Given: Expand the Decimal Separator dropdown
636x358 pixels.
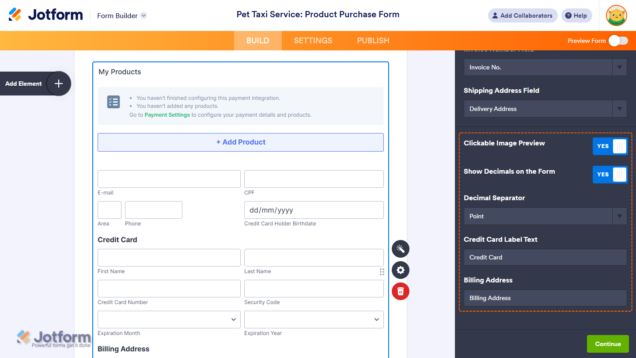Looking at the screenshot, I should click(545, 216).
